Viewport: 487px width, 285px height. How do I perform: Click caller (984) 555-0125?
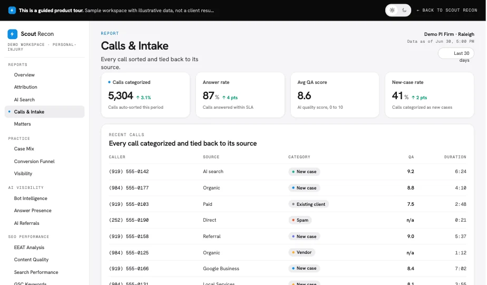coord(129,253)
